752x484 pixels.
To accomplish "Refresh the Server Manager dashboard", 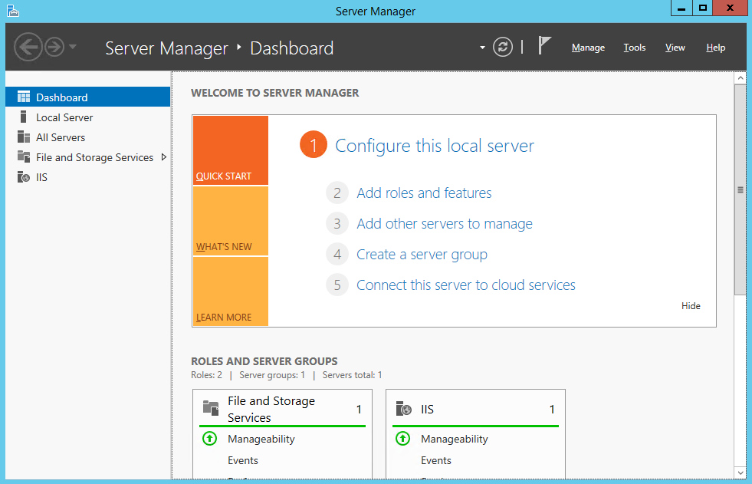I will pyautogui.click(x=502, y=48).
